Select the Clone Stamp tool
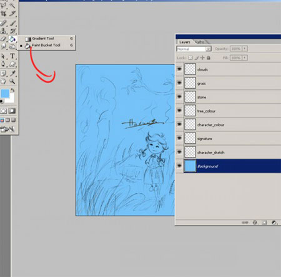 3,31
